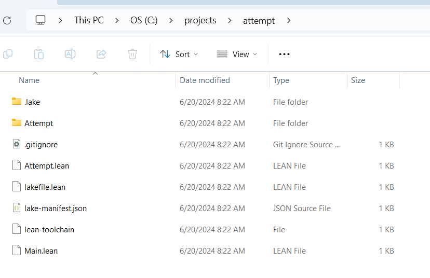Click the Copy icon in the toolbar
The image size is (430, 278).
8,54
